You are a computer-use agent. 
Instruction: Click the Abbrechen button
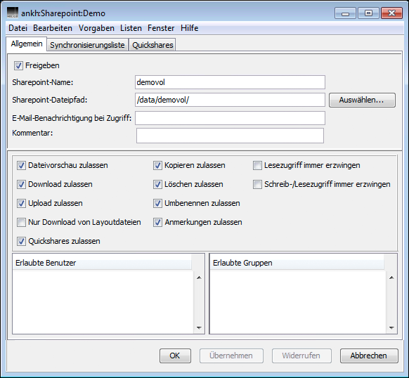coord(369,356)
